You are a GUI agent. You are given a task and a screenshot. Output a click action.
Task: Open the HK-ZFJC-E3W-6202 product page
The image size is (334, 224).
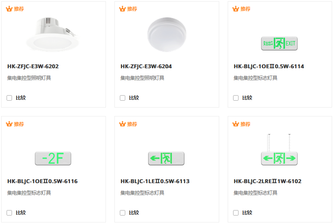[33, 66]
